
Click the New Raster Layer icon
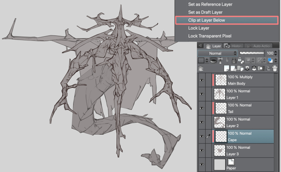point(226,69)
